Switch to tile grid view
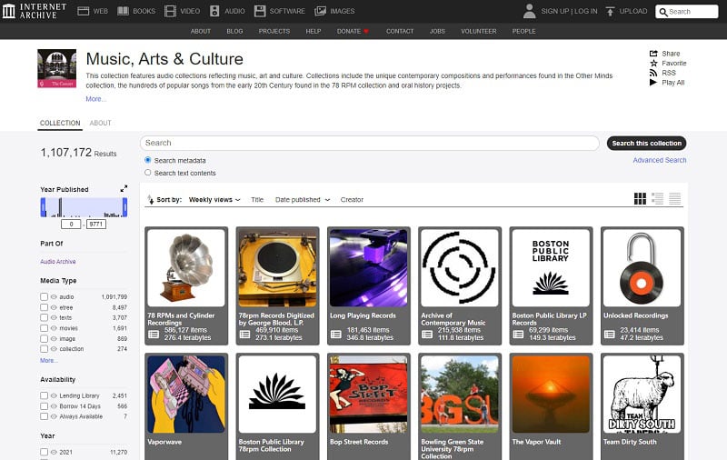Viewport: 727px width, 460px height. click(x=640, y=199)
